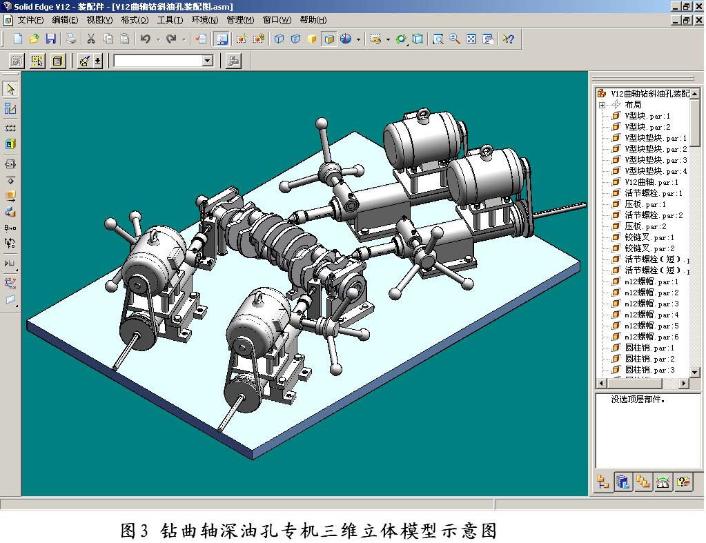The width and height of the screenshot is (706, 543).
Task: Click the Print icon
Action: tap(70, 39)
